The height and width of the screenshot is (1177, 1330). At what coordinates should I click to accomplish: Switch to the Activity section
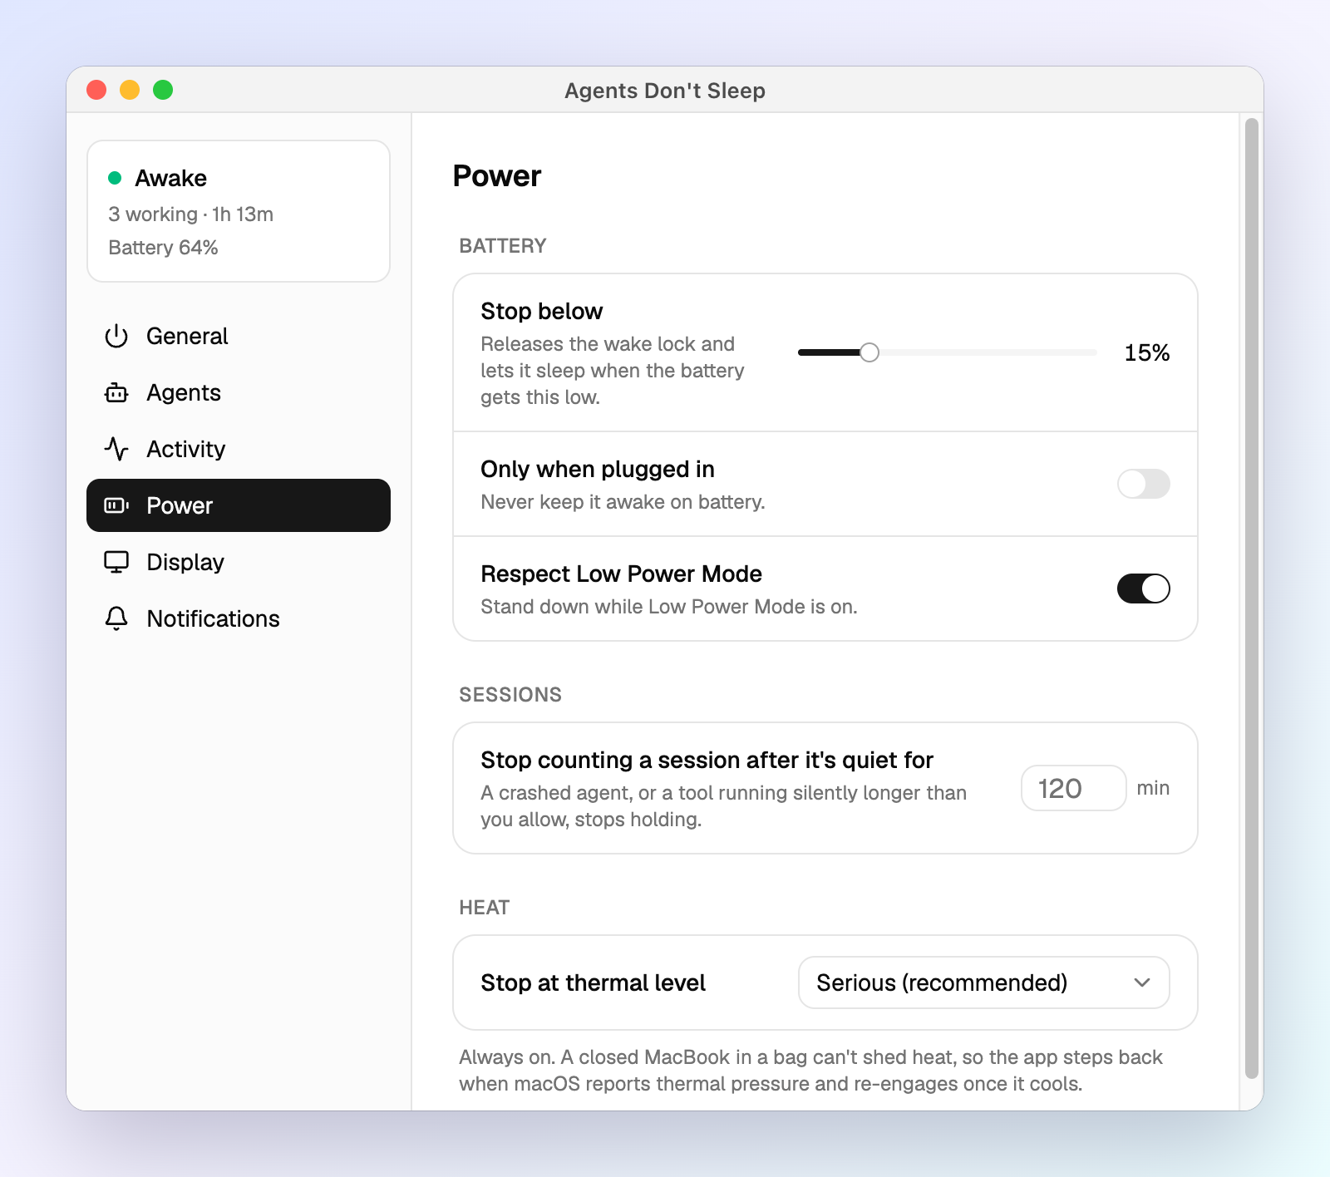[239, 449]
